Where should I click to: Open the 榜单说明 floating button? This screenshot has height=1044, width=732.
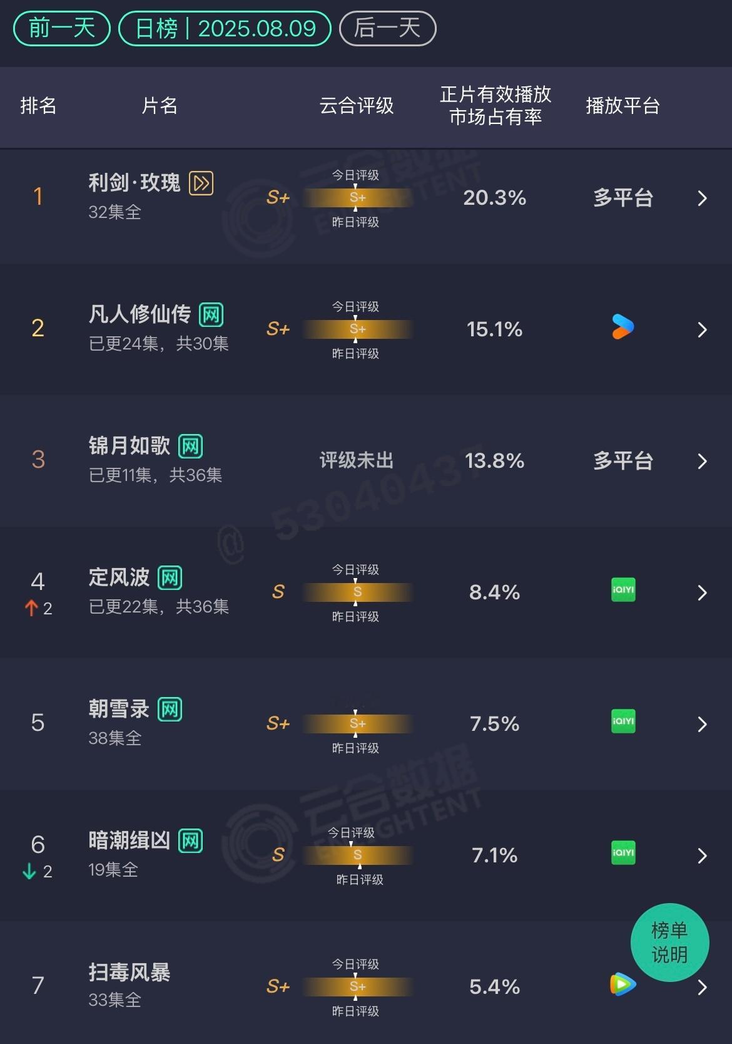[669, 942]
